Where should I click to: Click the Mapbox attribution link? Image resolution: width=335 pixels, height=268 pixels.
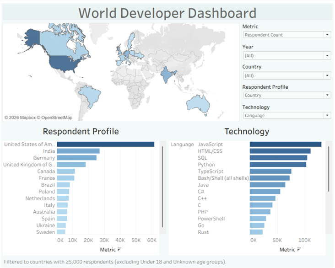click(x=20, y=118)
